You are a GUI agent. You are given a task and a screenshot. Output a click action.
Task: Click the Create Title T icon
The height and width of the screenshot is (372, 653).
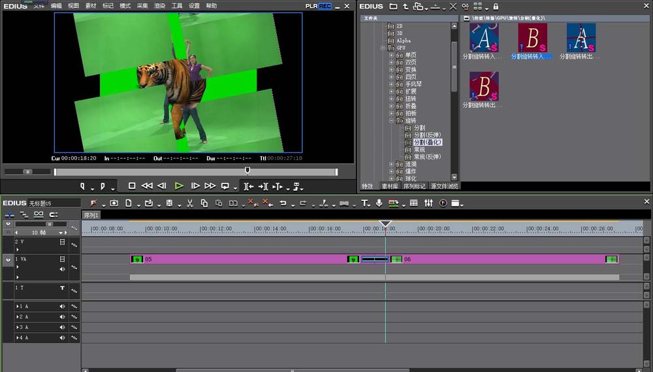pos(364,203)
